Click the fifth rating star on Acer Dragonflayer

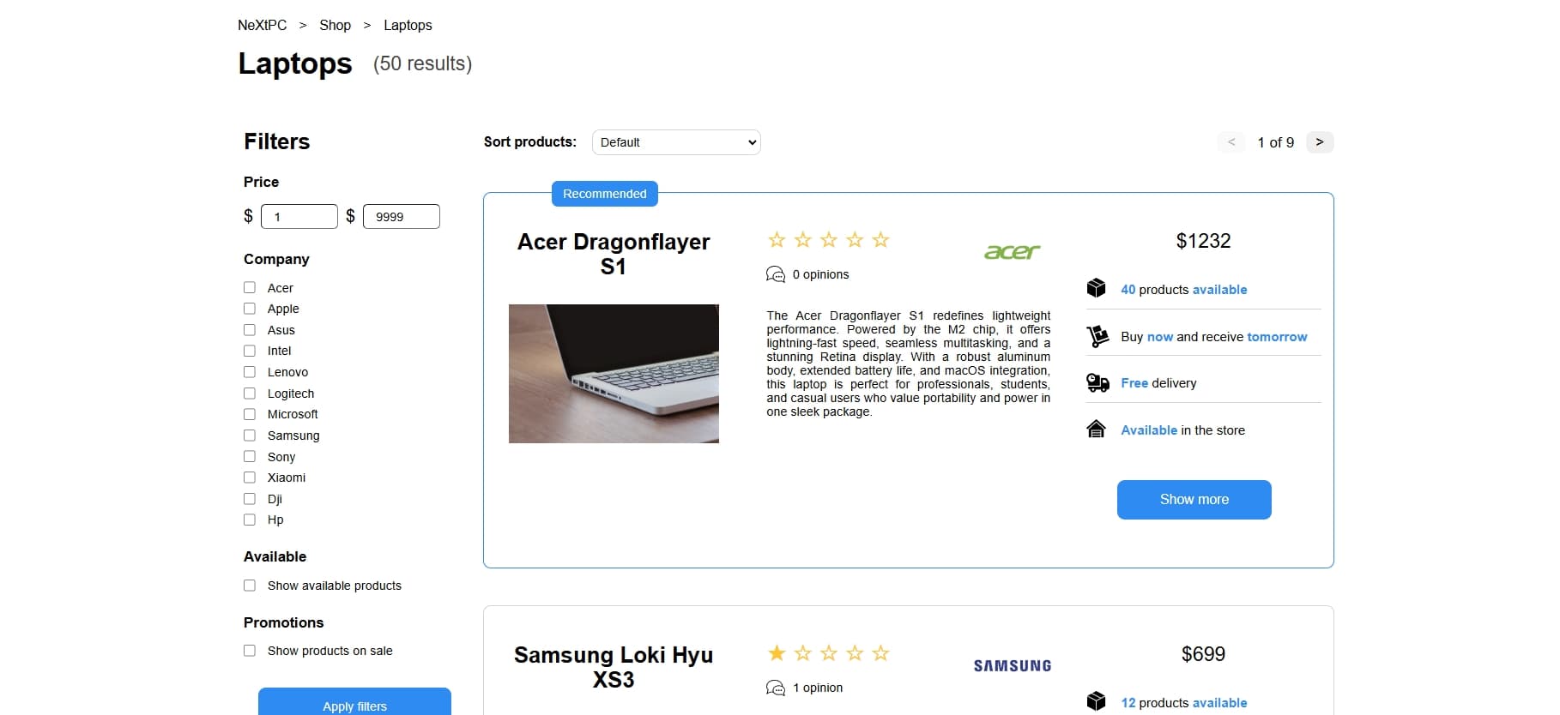(880, 240)
